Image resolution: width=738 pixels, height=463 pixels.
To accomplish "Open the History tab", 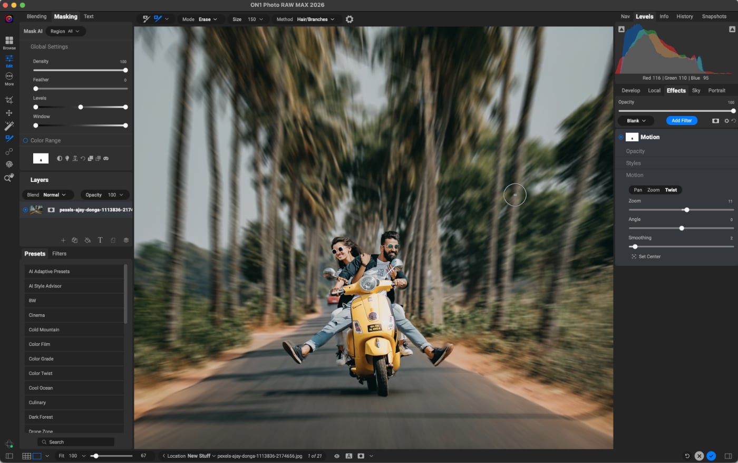I will 684,16.
